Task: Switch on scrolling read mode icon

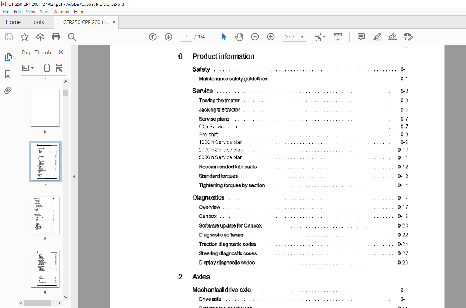Action: coord(338,37)
